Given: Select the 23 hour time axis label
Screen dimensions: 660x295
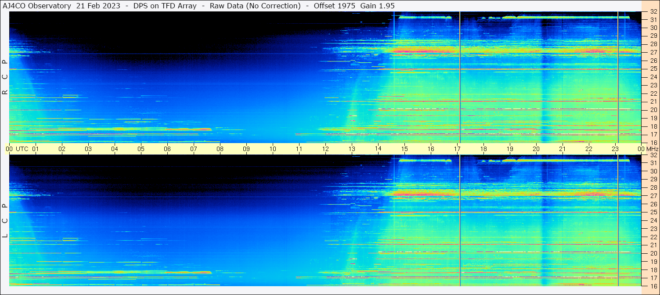Looking at the screenshot, I should click(x=615, y=149).
